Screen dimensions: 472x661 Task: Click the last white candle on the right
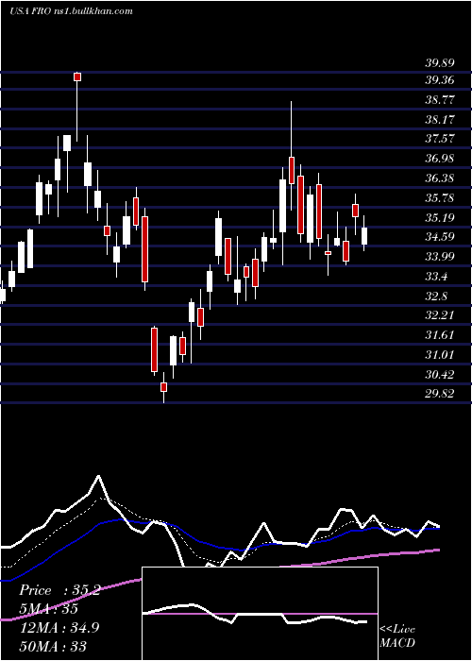(x=364, y=236)
